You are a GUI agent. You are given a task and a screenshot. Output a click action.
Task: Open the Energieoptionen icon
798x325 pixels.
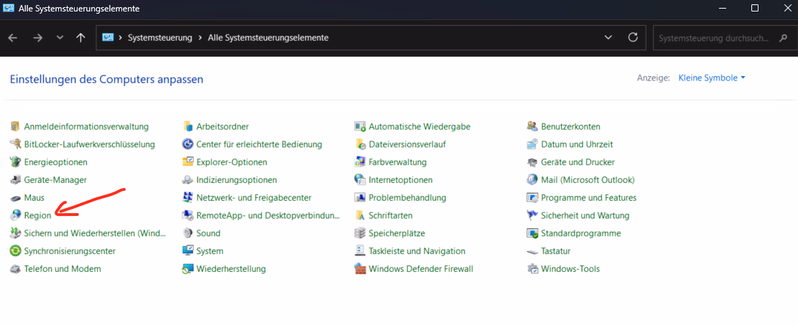click(15, 161)
